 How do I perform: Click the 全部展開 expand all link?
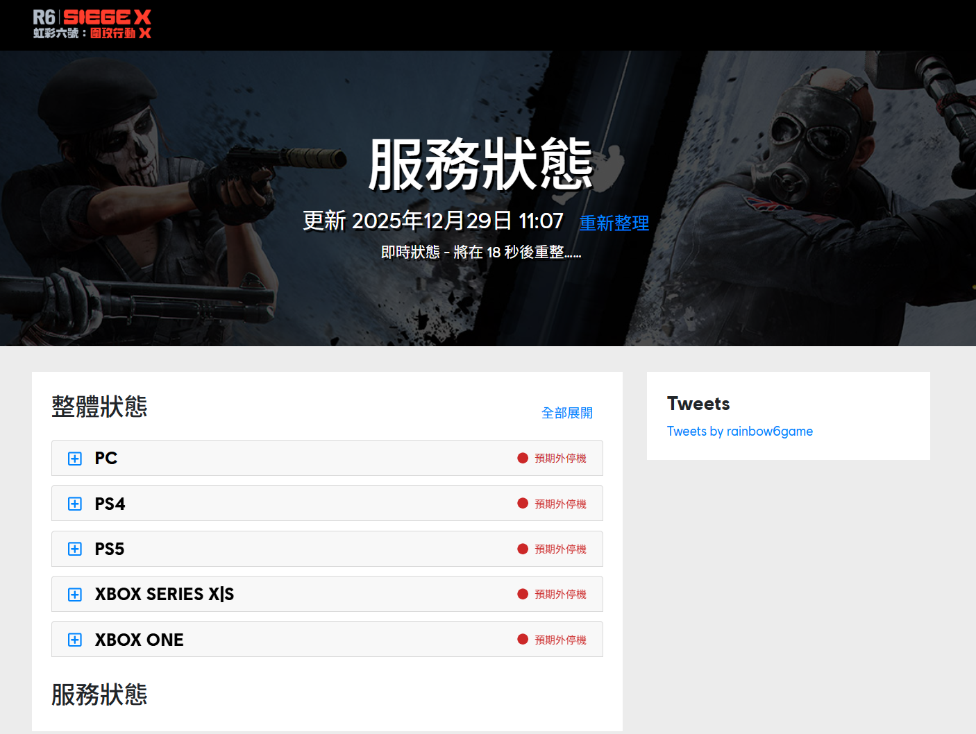566,413
